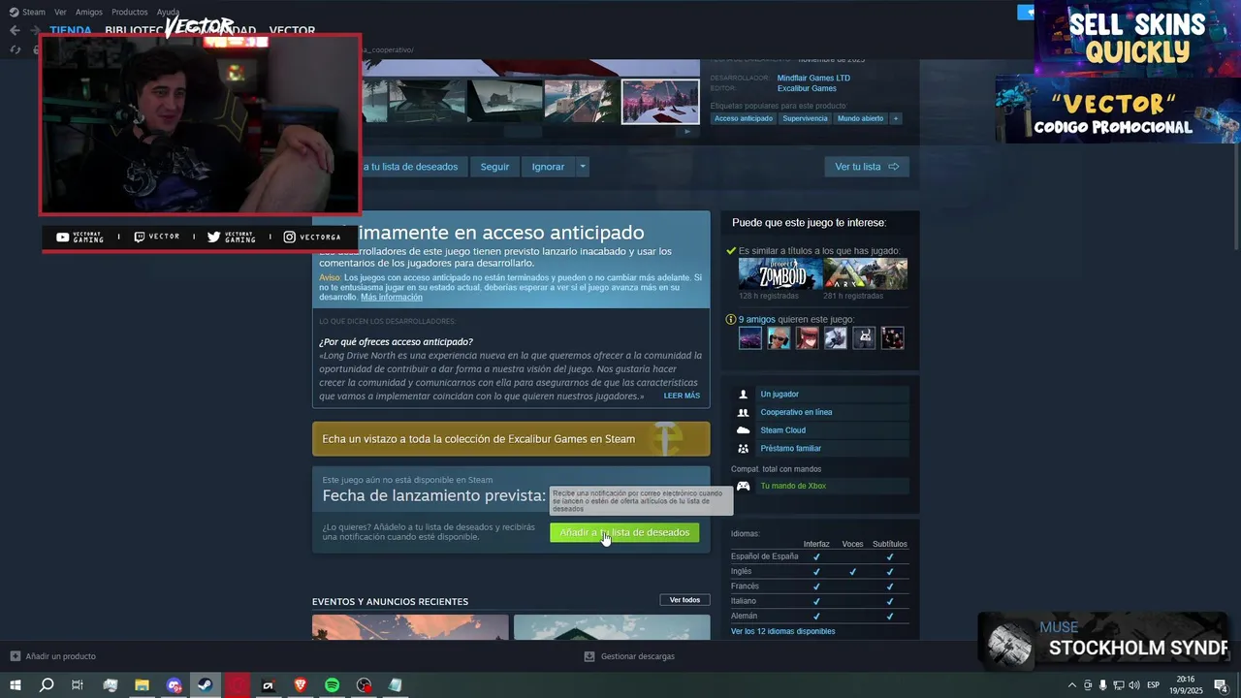Open the notepad-like app icon at taskbar end
Screen dimensions: 1241x698
(x=395, y=685)
